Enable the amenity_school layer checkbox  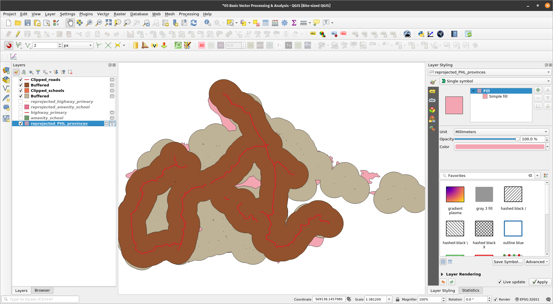tap(21, 118)
